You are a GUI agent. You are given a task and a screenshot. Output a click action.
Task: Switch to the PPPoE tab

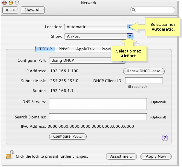pyautogui.click(x=65, y=49)
